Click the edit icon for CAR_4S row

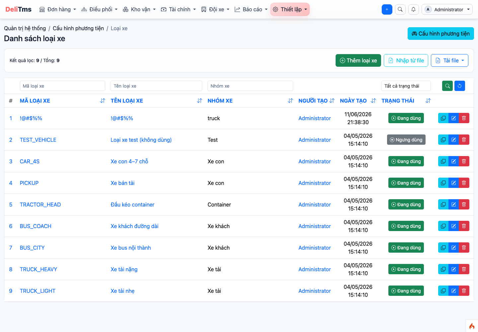tap(453, 161)
